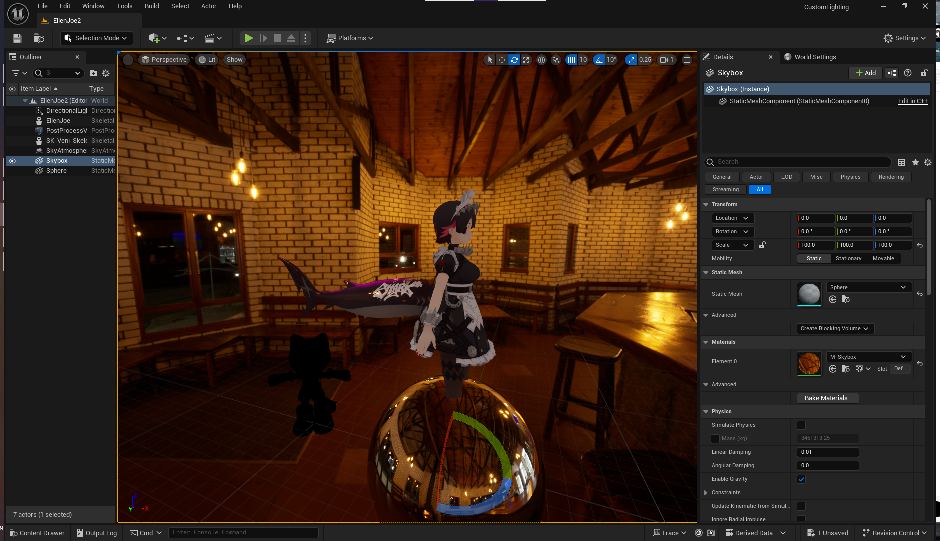Viewport: 940px width, 541px height.
Task: Choose the Select objects cursor tool in viewport
Action: [490, 60]
